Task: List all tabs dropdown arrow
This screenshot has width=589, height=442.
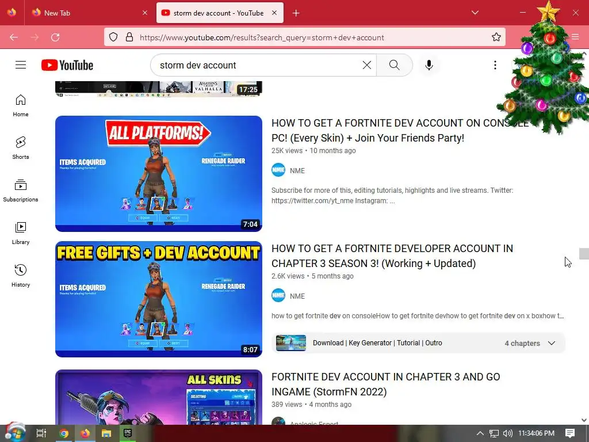Action: pyautogui.click(x=475, y=13)
